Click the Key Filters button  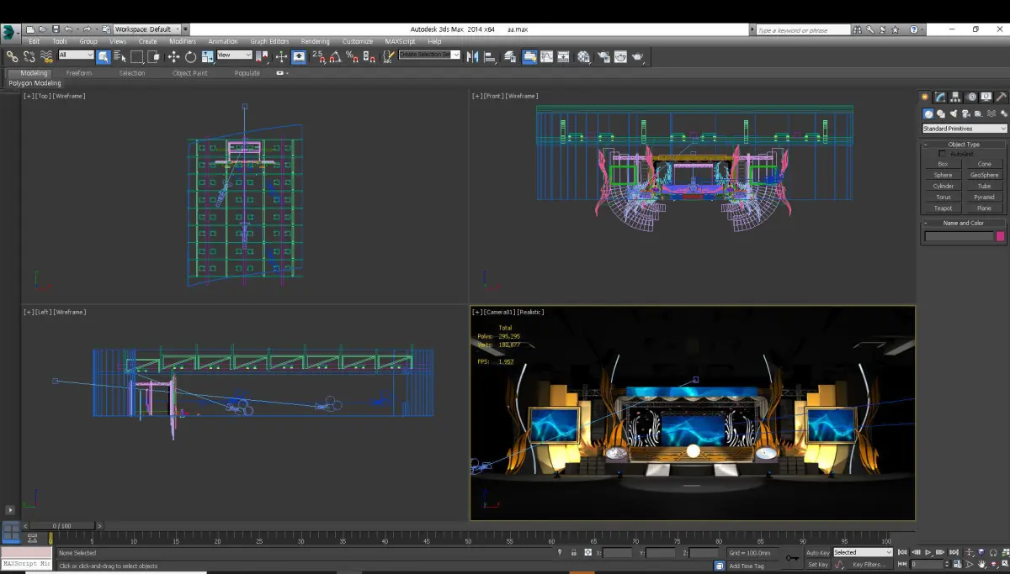(x=867, y=565)
